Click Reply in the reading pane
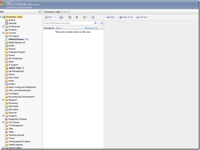Viewport: 200px width, 150px height. [x=111, y=17]
